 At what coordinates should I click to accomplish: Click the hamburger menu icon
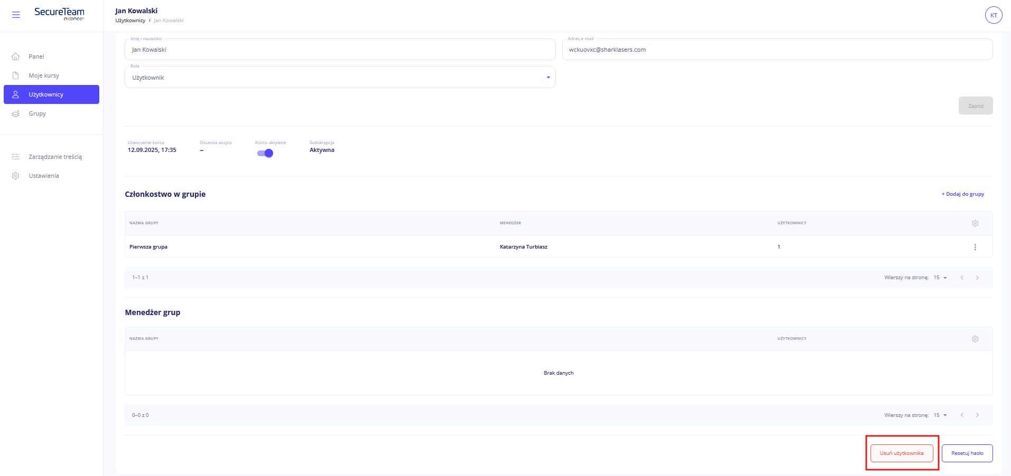(16, 15)
